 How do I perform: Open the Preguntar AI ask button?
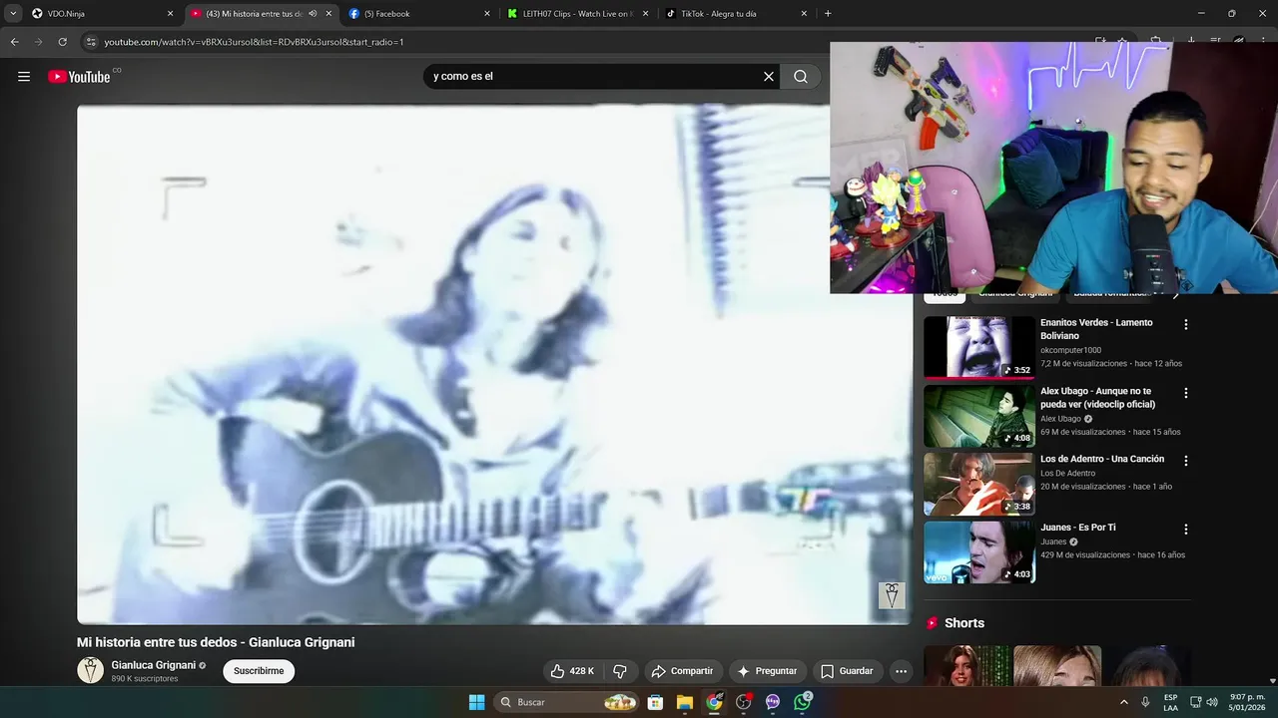[x=767, y=671]
